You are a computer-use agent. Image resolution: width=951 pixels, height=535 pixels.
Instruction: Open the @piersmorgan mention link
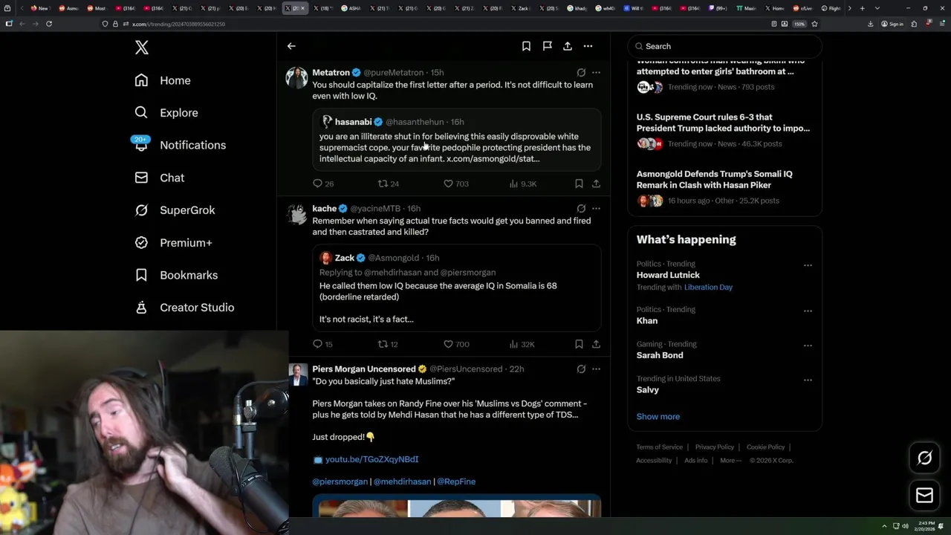340,481
